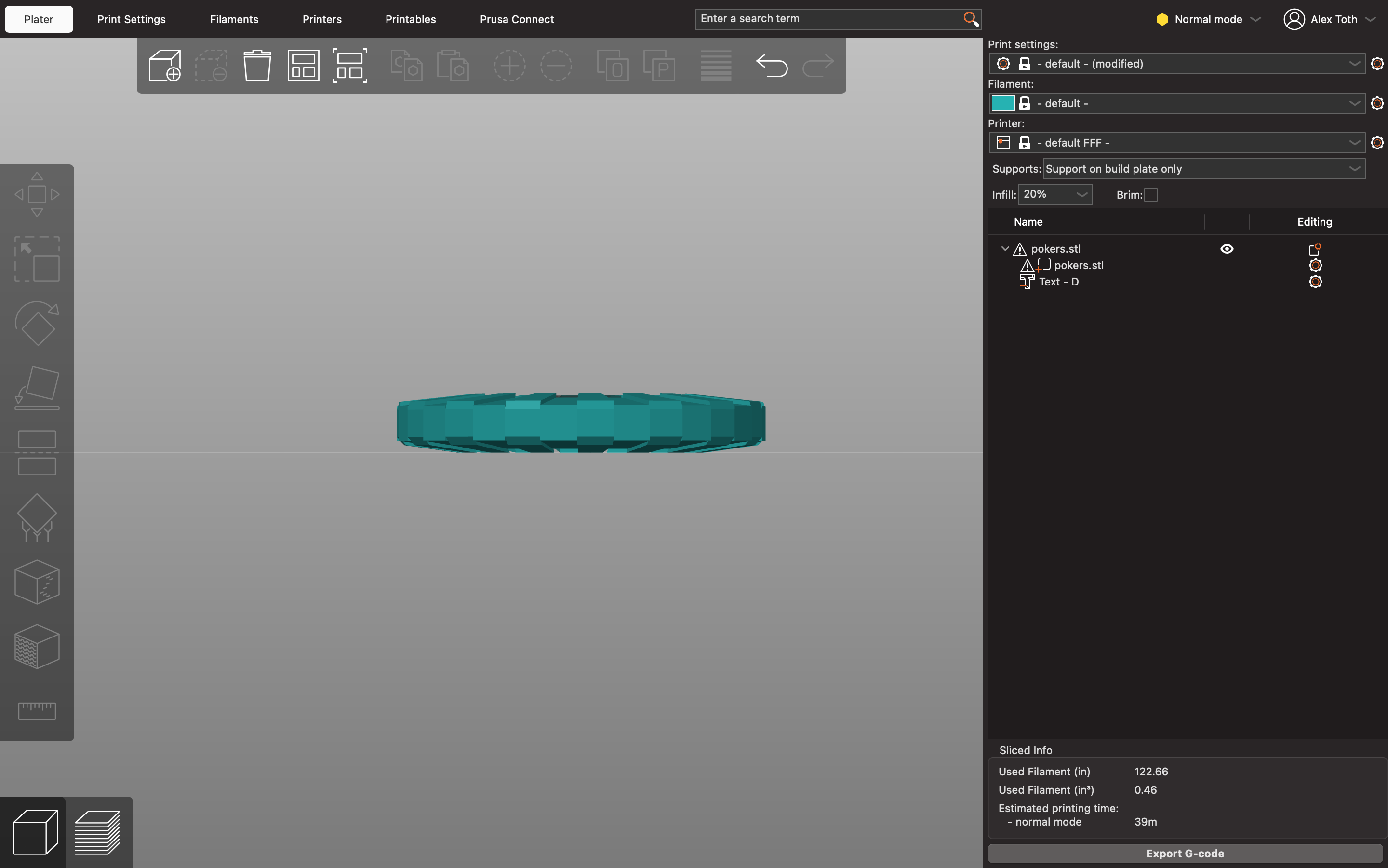Toggle Normal mode selector

1208,19
